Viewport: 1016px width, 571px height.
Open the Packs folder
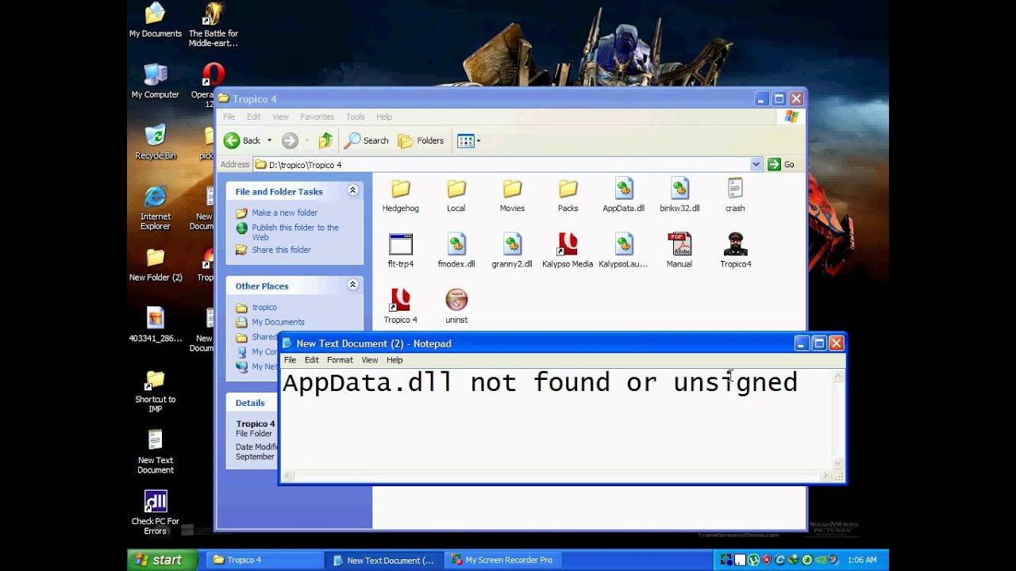click(568, 195)
